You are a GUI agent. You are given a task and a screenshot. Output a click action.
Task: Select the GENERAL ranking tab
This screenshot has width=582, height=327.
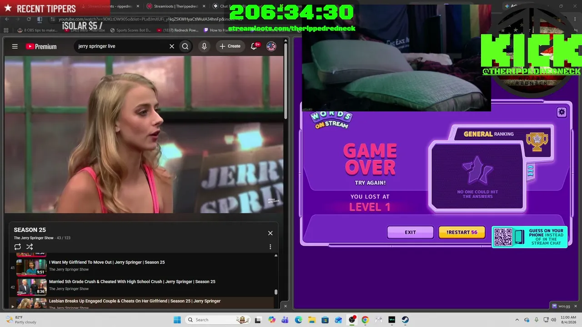489,134
